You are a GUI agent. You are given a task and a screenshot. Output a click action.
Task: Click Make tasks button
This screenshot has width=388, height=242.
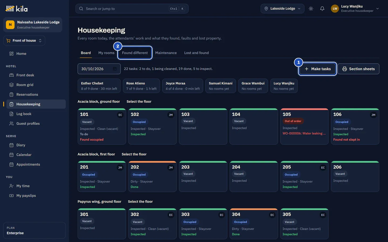318,69
